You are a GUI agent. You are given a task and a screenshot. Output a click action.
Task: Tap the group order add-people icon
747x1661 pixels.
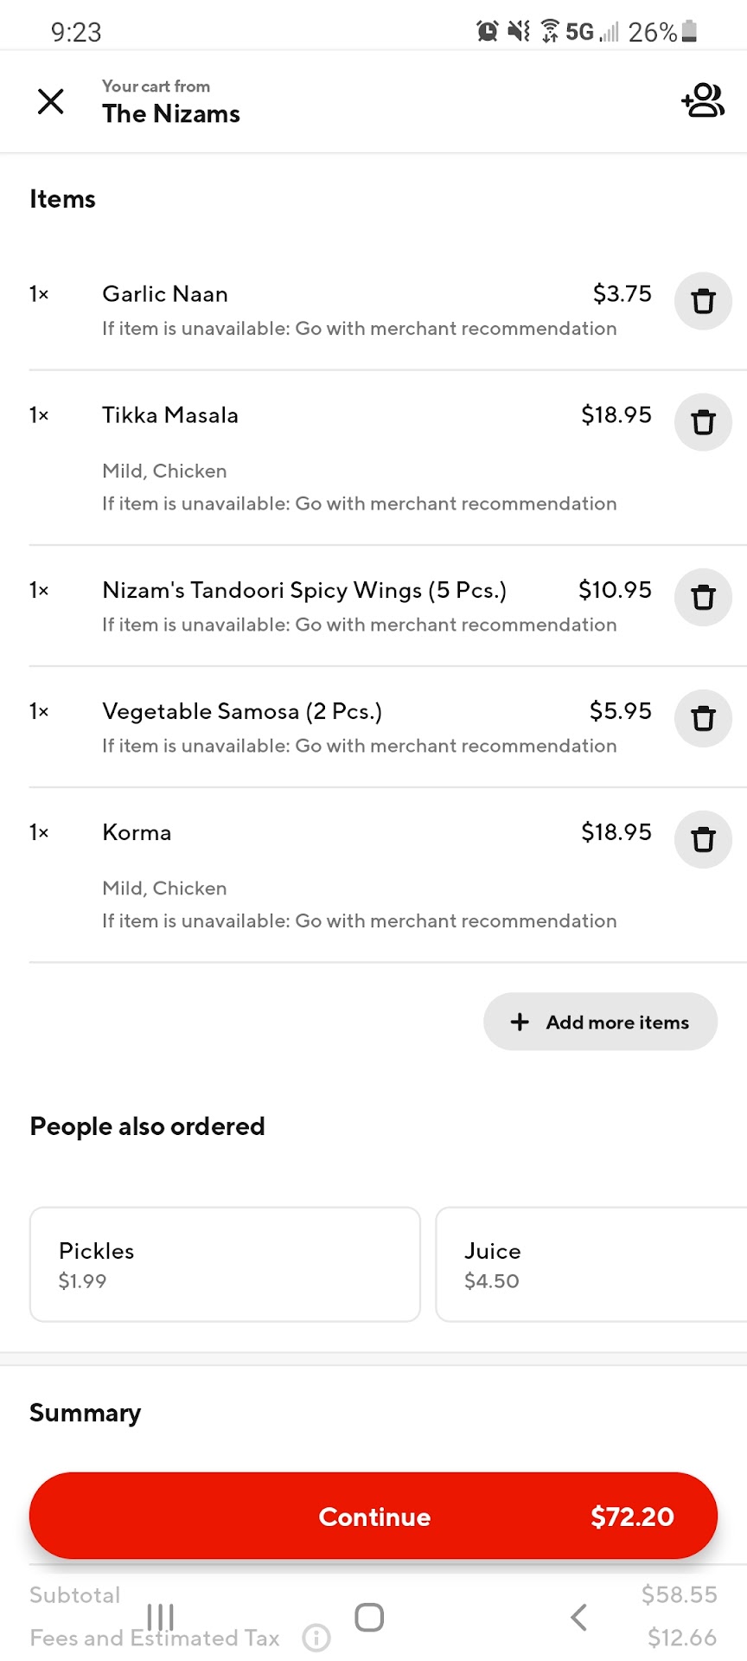coord(702,100)
